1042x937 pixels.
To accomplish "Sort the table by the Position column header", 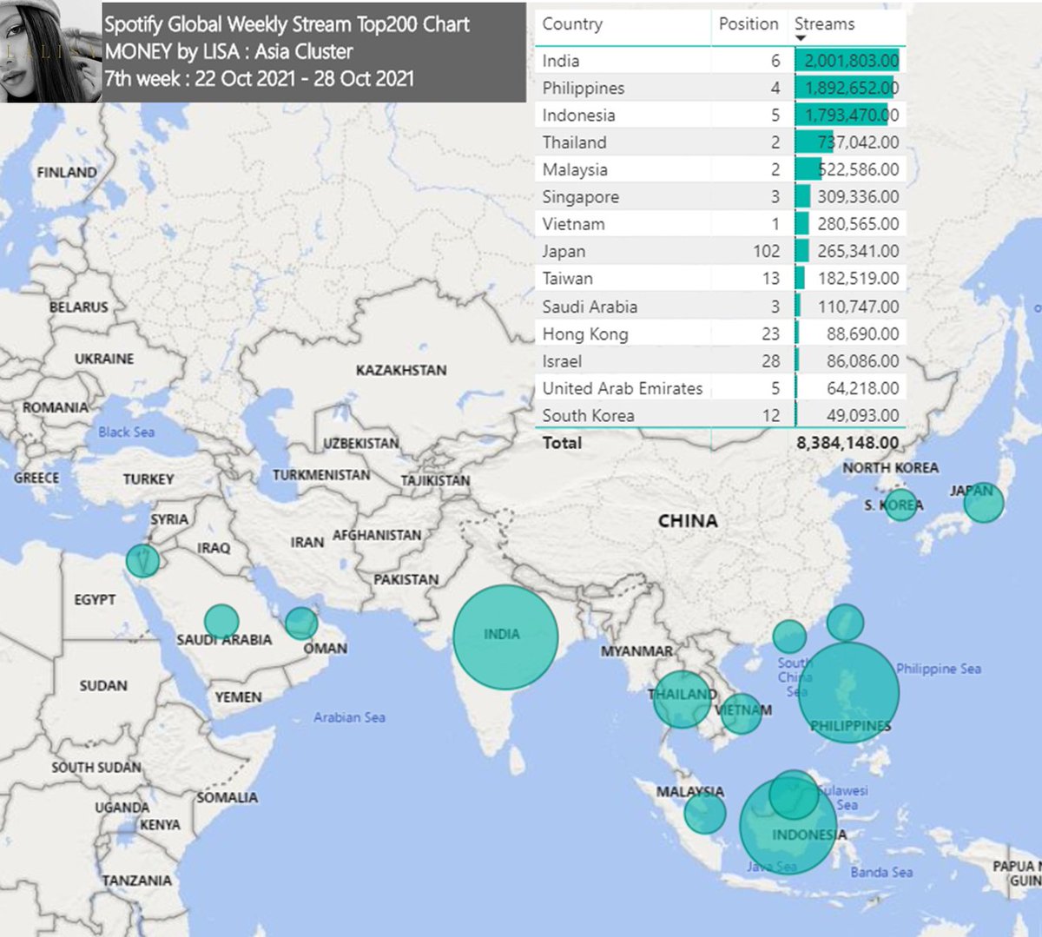I will pyautogui.click(x=749, y=24).
